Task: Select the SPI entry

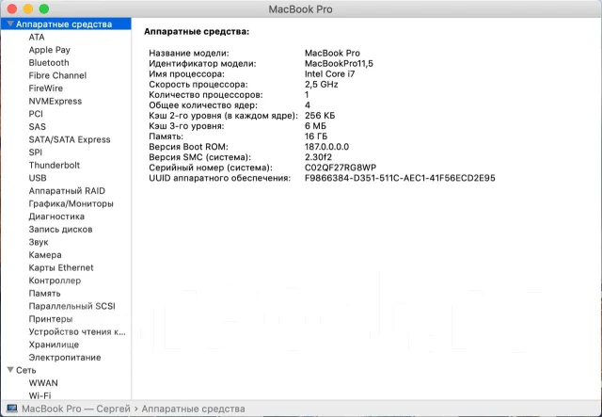Action: [36, 152]
